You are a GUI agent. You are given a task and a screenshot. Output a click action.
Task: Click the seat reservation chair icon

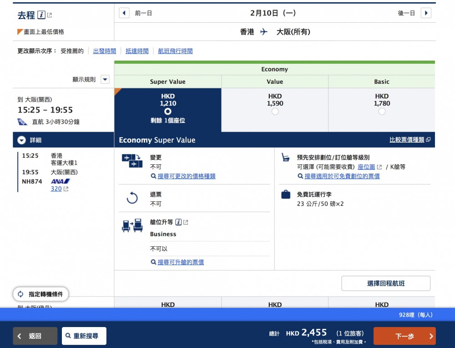click(x=286, y=158)
